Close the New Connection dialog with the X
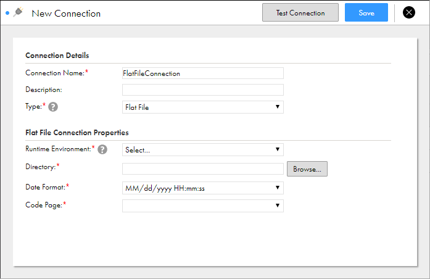The width and height of the screenshot is (430, 279). click(x=408, y=12)
